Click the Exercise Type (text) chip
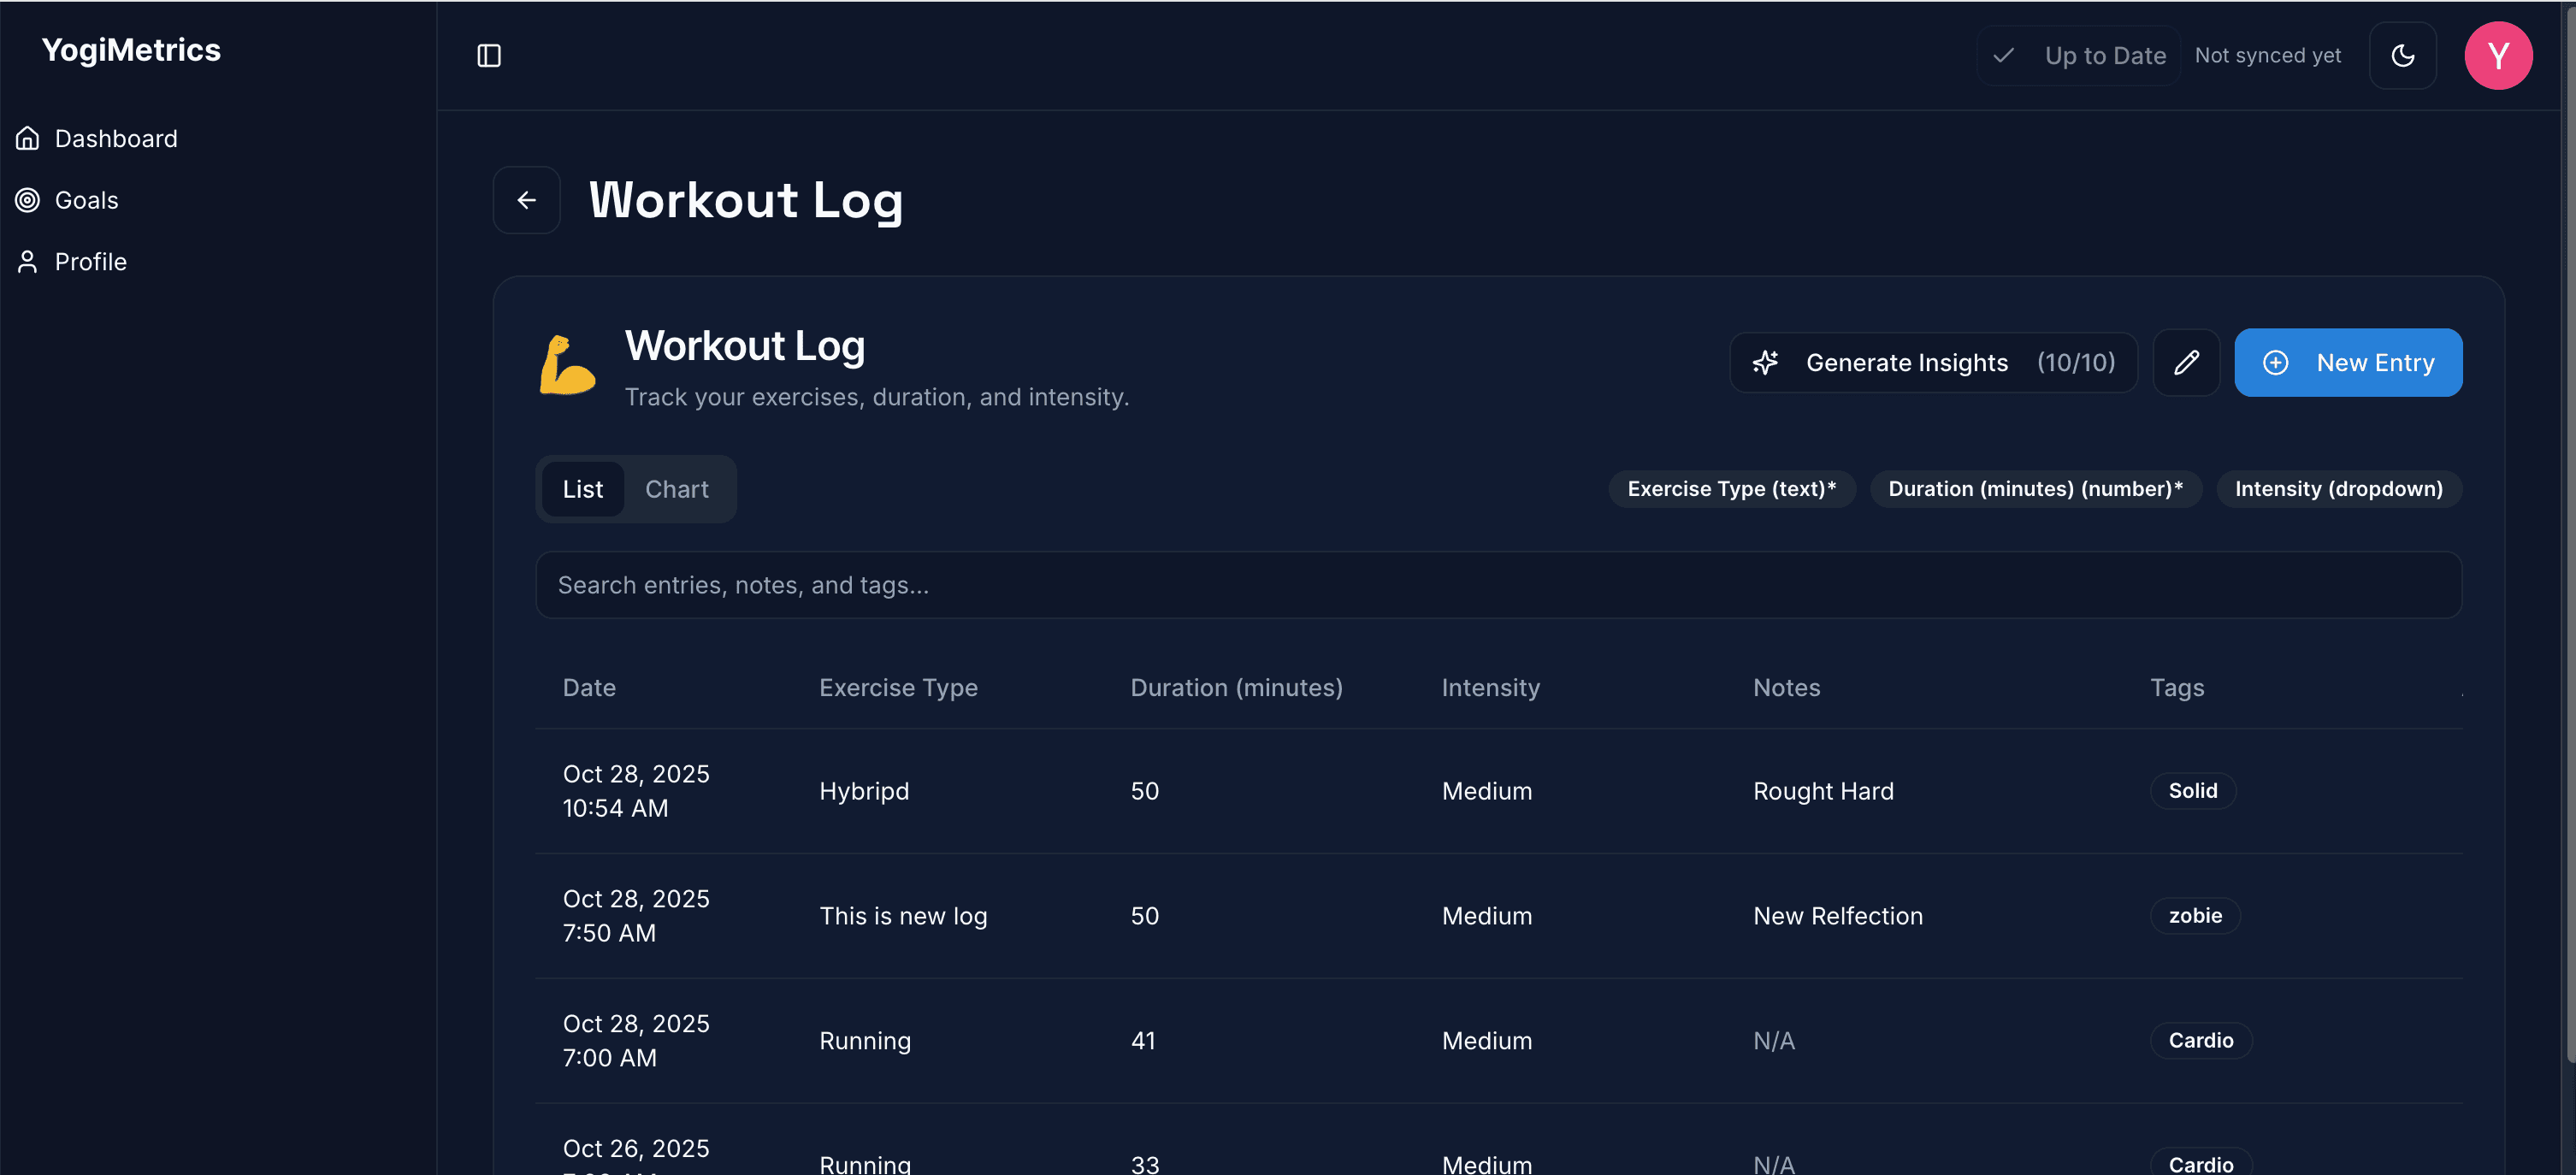Viewport: 2576px width, 1175px height. [1731, 489]
